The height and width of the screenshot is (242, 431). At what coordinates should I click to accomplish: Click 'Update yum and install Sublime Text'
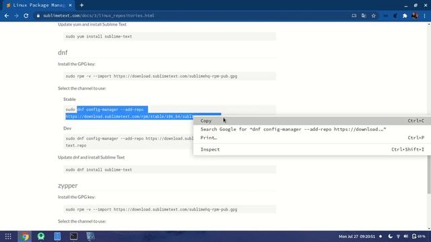[x=92, y=24]
